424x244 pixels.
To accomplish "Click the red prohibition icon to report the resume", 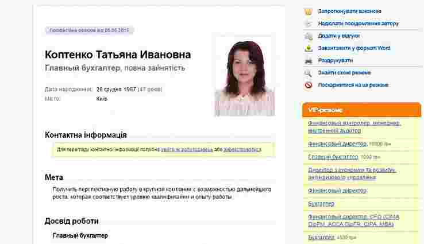I will 309,85.
